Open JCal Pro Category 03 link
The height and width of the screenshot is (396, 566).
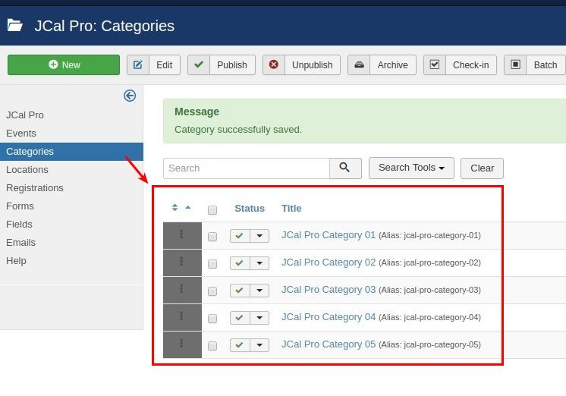(x=329, y=290)
